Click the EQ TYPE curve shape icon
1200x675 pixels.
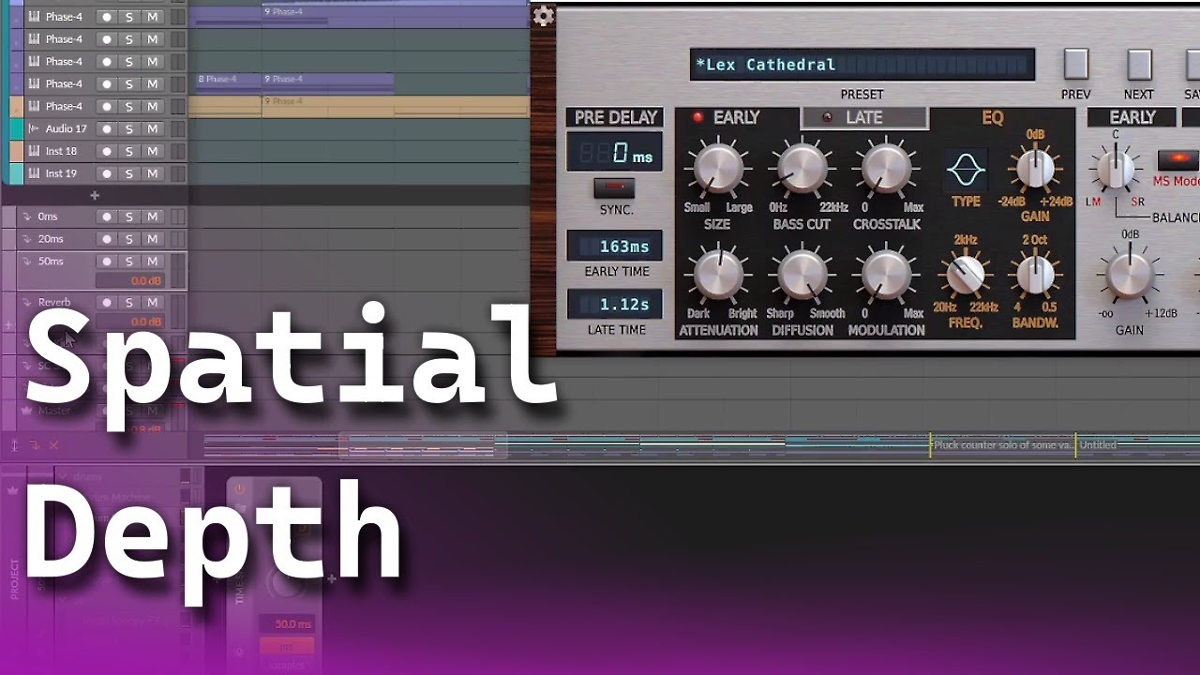965,171
